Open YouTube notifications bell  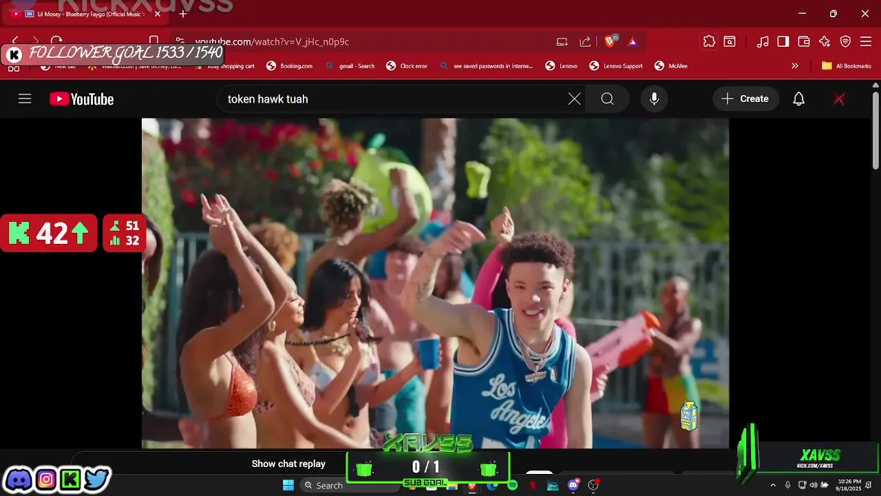(x=798, y=99)
